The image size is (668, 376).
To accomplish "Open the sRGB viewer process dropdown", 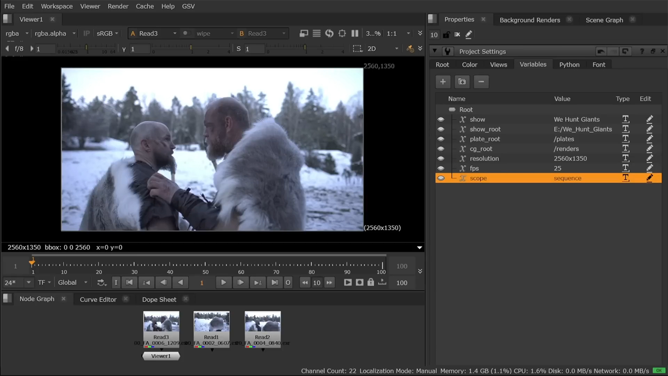I will click(x=108, y=33).
